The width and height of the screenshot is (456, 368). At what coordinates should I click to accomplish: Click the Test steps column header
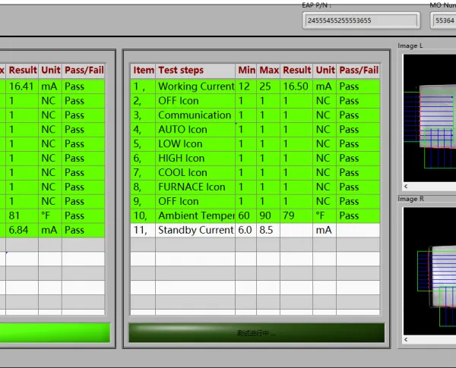click(195, 71)
